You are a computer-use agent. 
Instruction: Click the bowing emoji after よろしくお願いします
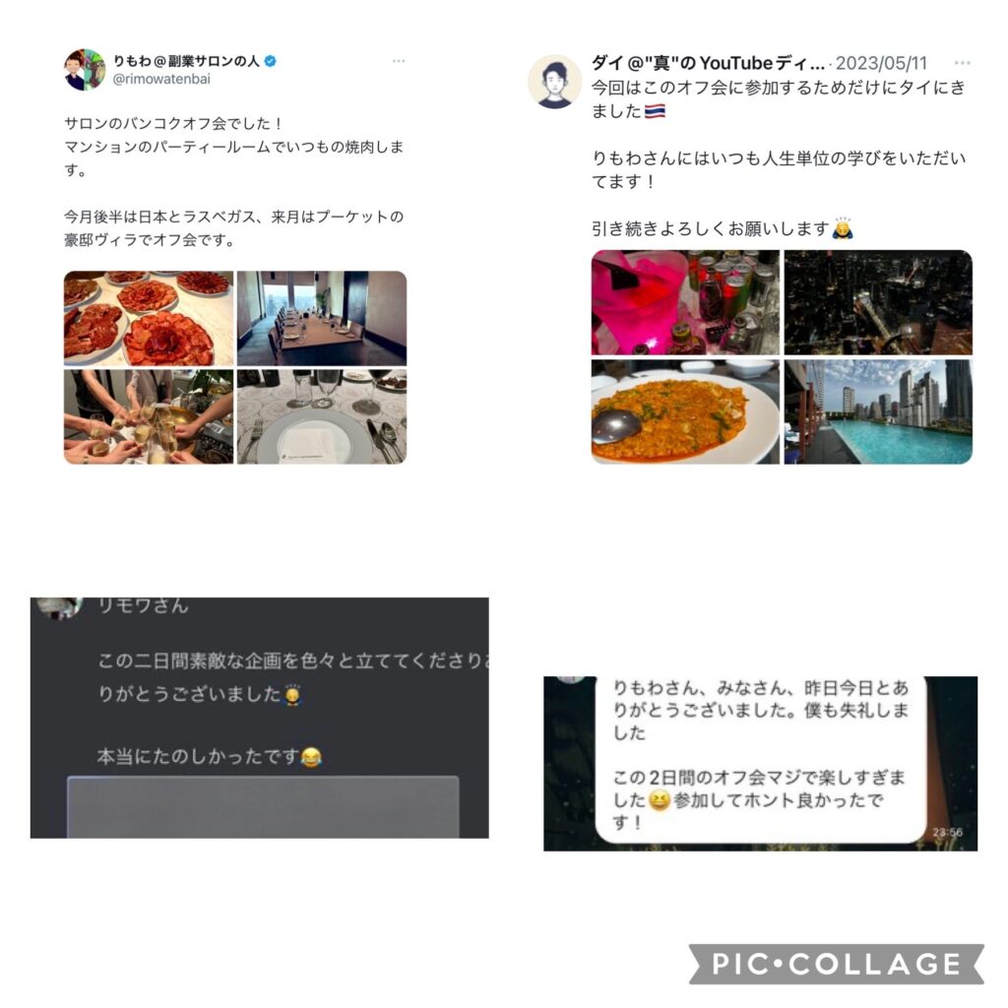[843, 228]
